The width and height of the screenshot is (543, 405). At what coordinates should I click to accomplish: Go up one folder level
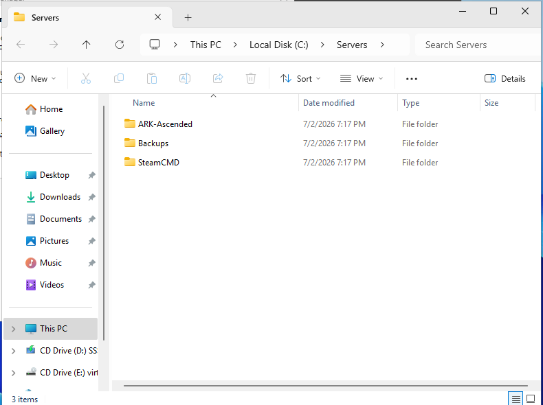86,45
